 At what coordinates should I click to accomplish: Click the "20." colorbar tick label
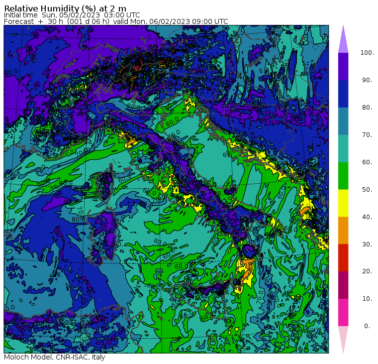click(367, 271)
